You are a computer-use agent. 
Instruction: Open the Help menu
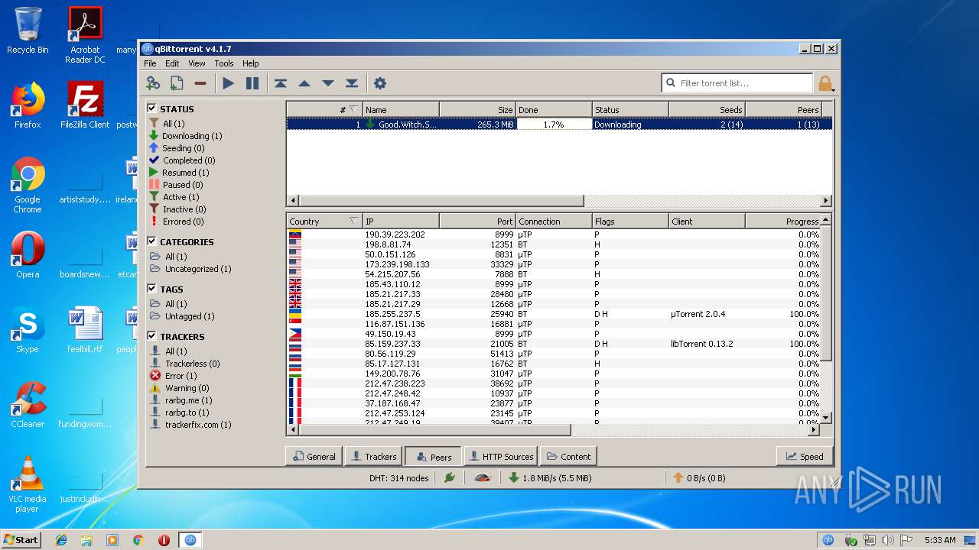[x=251, y=63]
